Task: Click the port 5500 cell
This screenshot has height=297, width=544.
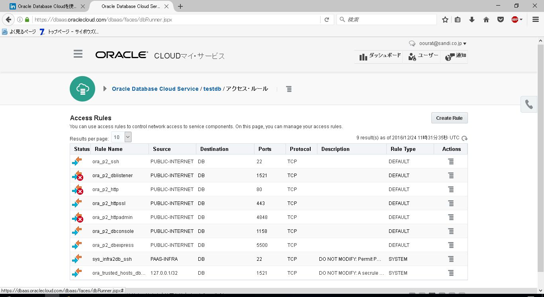Action: pos(262,245)
